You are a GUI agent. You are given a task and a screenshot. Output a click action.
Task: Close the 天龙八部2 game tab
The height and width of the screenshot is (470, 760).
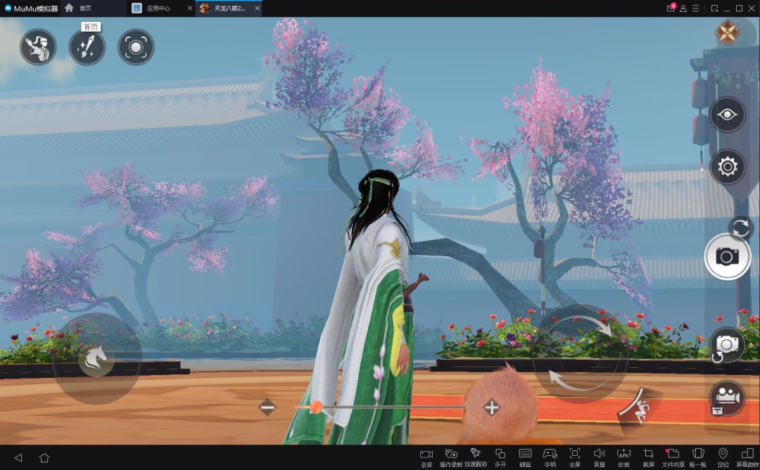tap(258, 8)
